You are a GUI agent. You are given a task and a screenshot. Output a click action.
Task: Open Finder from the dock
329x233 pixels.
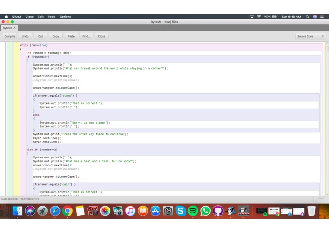(x=18, y=211)
